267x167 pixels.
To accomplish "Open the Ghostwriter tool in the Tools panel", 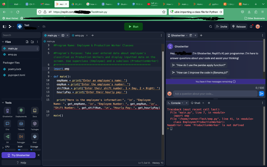I will pyautogui.click(x=7, y=110).
